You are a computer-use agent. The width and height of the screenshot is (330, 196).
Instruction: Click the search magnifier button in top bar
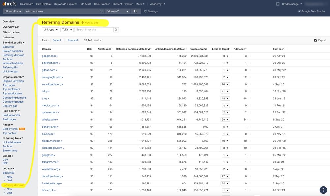point(136,11)
